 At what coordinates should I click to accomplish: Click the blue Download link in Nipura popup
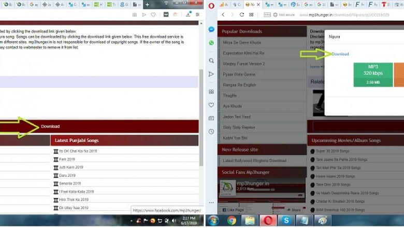pos(340,54)
